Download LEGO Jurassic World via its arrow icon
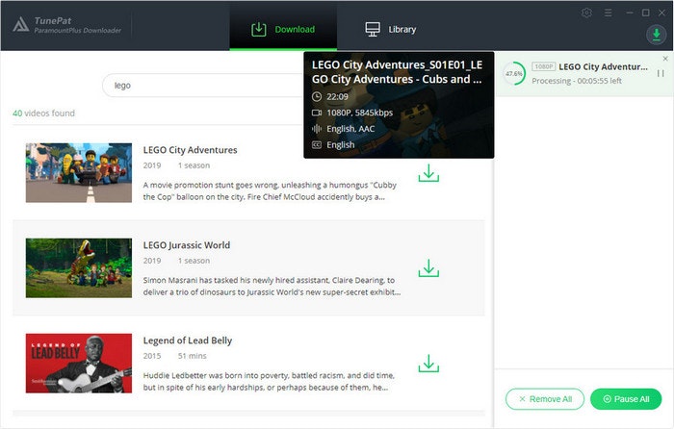The width and height of the screenshot is (674, 429). click(428, 268)
